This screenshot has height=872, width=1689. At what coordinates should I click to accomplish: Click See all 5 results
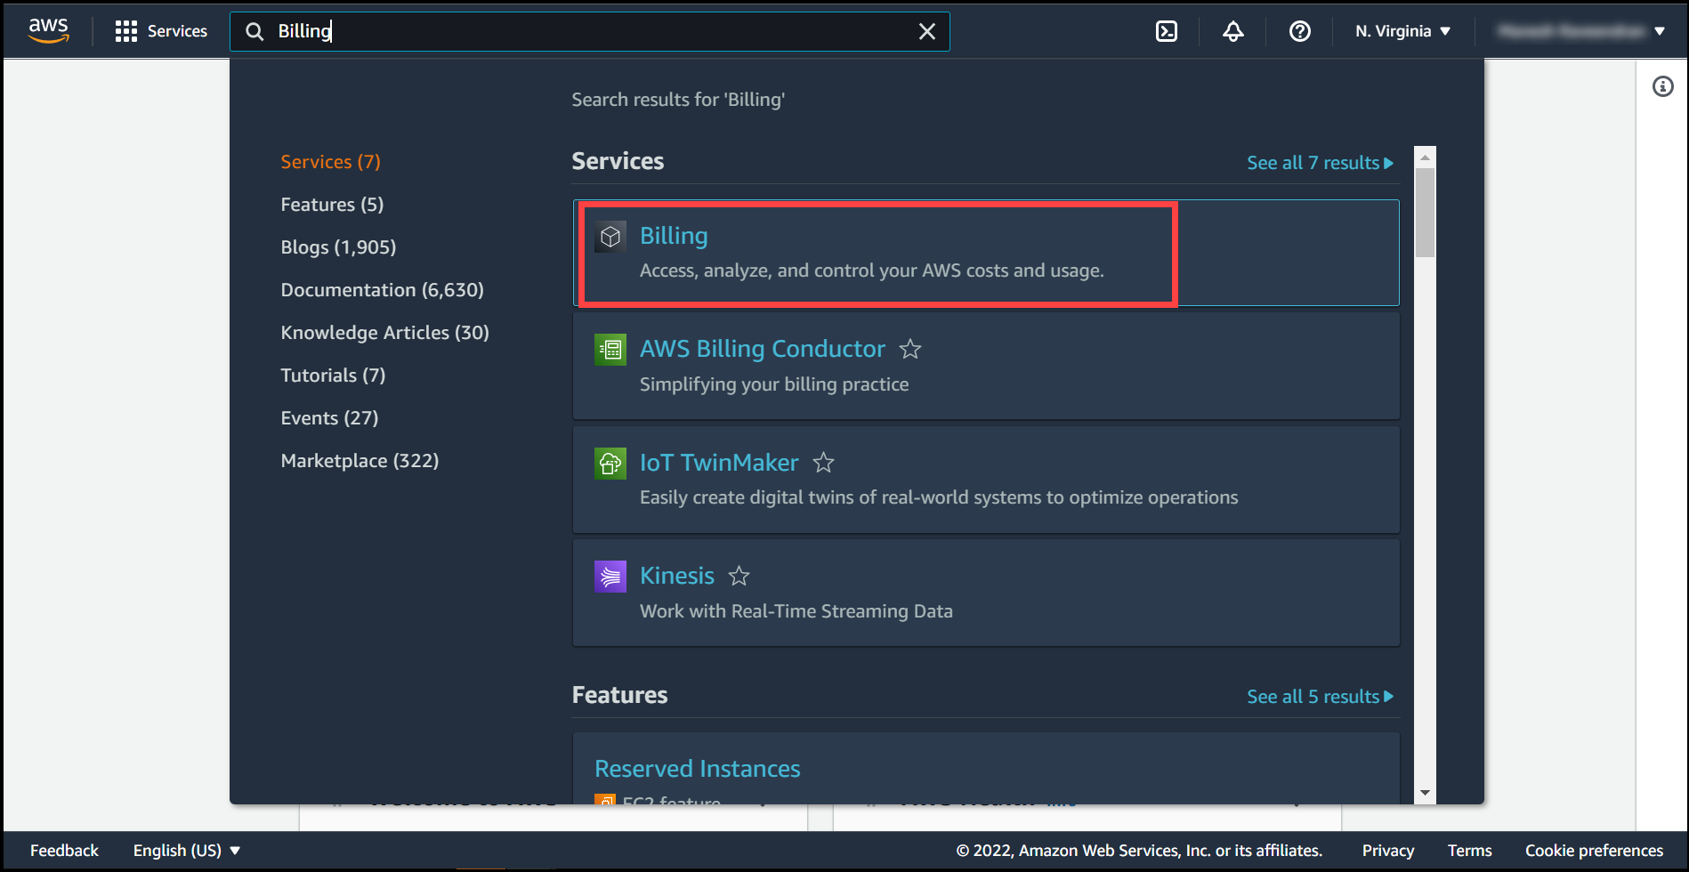click(1320, 697)
